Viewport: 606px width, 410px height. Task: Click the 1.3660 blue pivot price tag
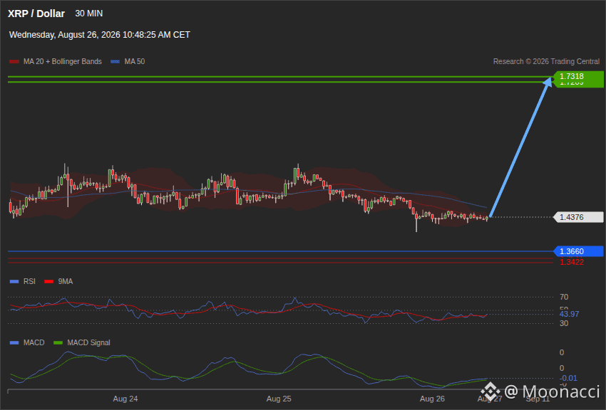578,251
